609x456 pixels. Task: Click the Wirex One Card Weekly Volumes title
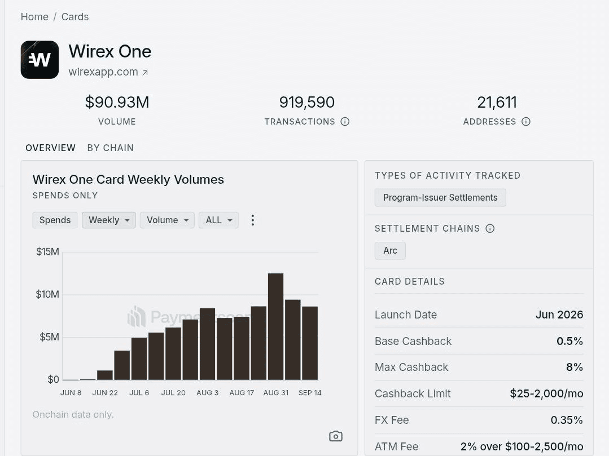pos(128,180)
